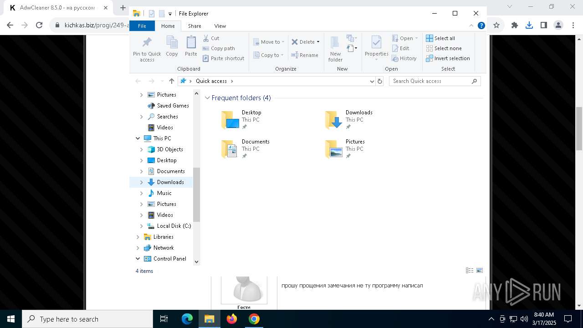Image resolution: width=583 pixels, height=328 pixels.
Task: Select Local Disk (C:) in tree
Action: tap(174, 226)
